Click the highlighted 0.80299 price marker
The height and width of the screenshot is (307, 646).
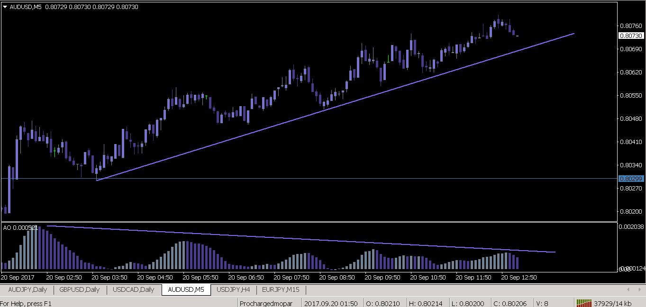pyautogui.click(x=632, y=179)
